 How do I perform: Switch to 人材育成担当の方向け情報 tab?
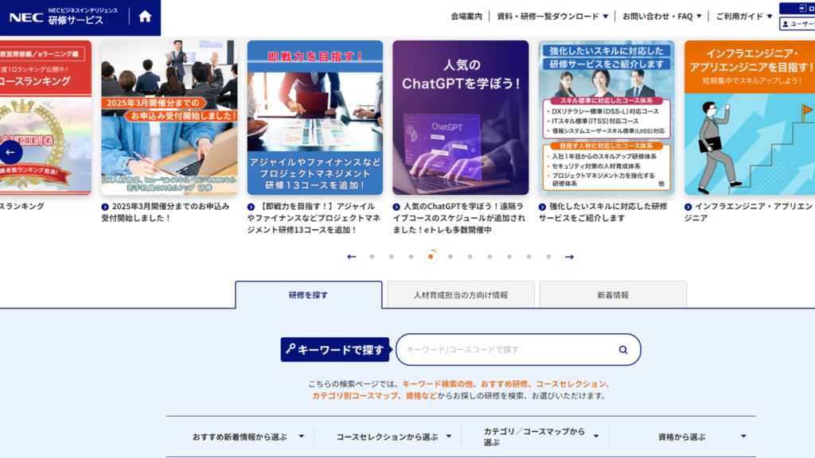[460, 295]
